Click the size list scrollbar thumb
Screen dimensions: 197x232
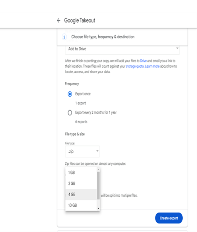coord(98,185)
